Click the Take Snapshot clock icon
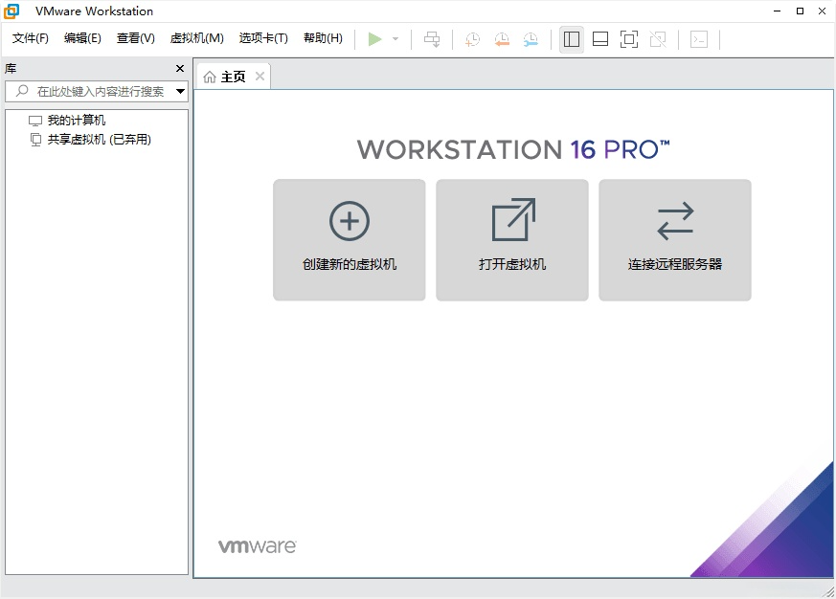The height and width of the screenshot is (599, 836). click(472, 39)
